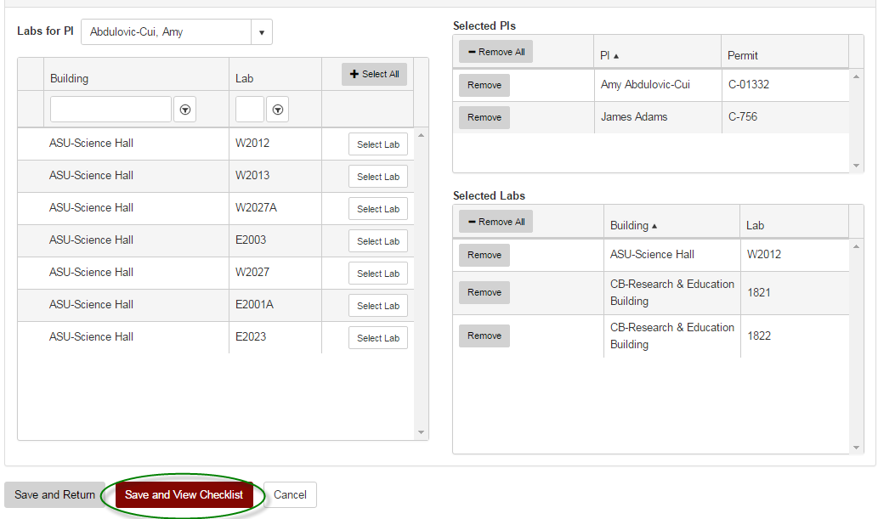This screenshot has height=519, width=878.
Task: Click the Lab column filter icon
Action: (277, 110)
